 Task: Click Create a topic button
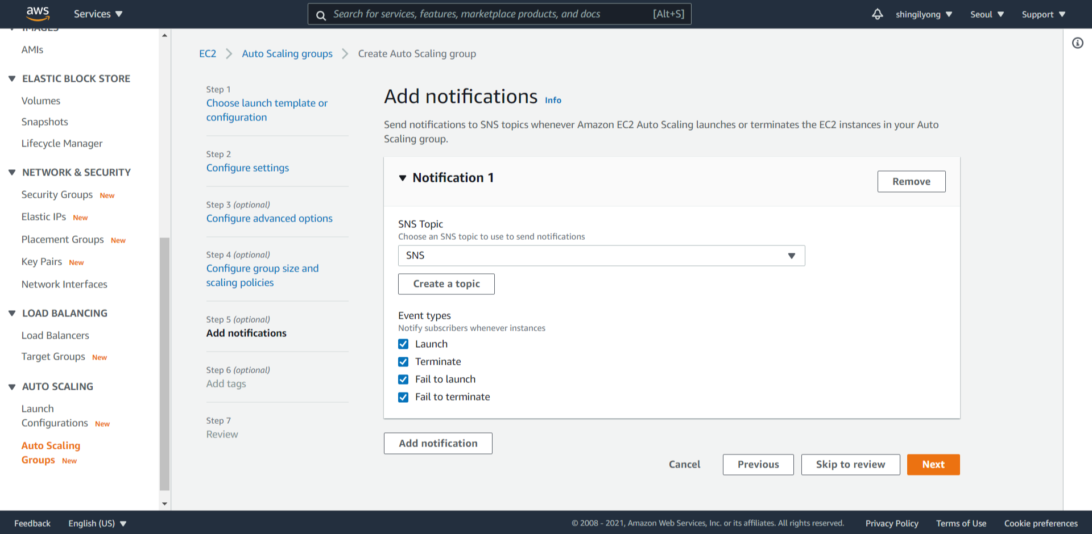[x=446, y=284]
